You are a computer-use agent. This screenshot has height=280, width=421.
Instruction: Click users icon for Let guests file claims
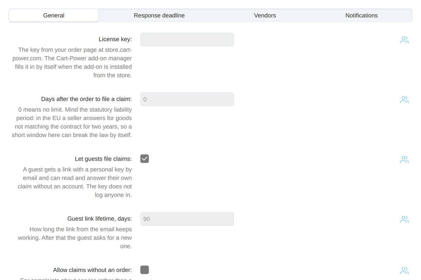[x=405, y=160]
